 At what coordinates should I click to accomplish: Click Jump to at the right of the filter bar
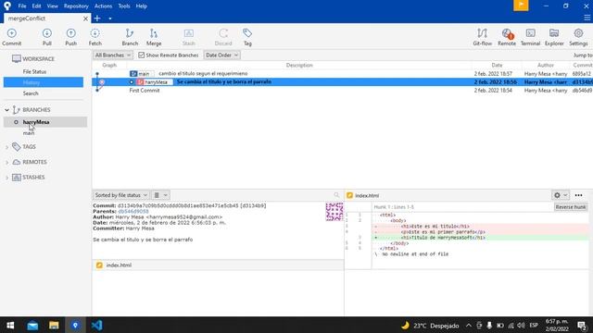pyautogui.click(x=583, y=55)
